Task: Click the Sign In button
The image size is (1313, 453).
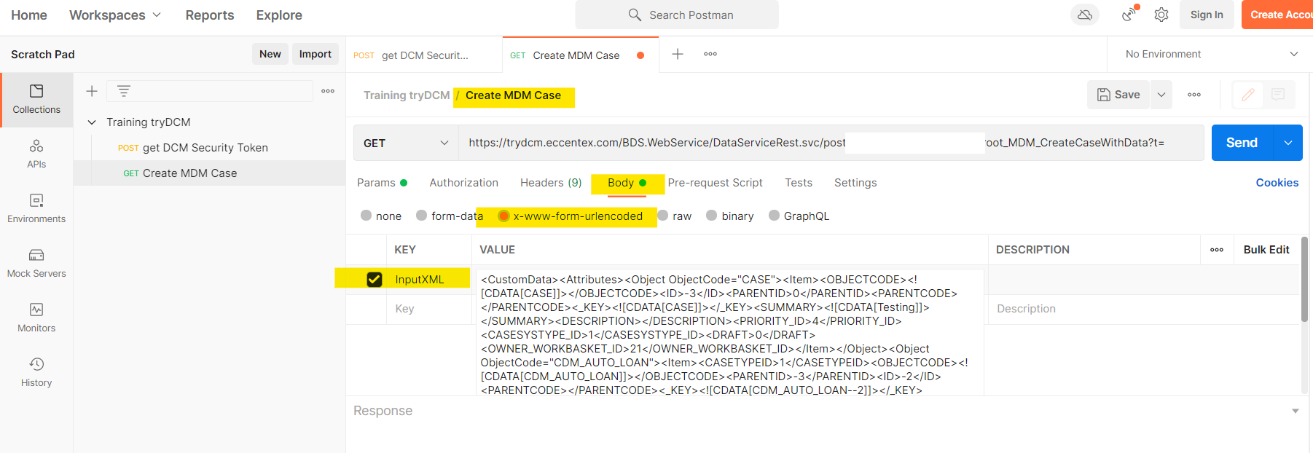Action: point(1207,15)
